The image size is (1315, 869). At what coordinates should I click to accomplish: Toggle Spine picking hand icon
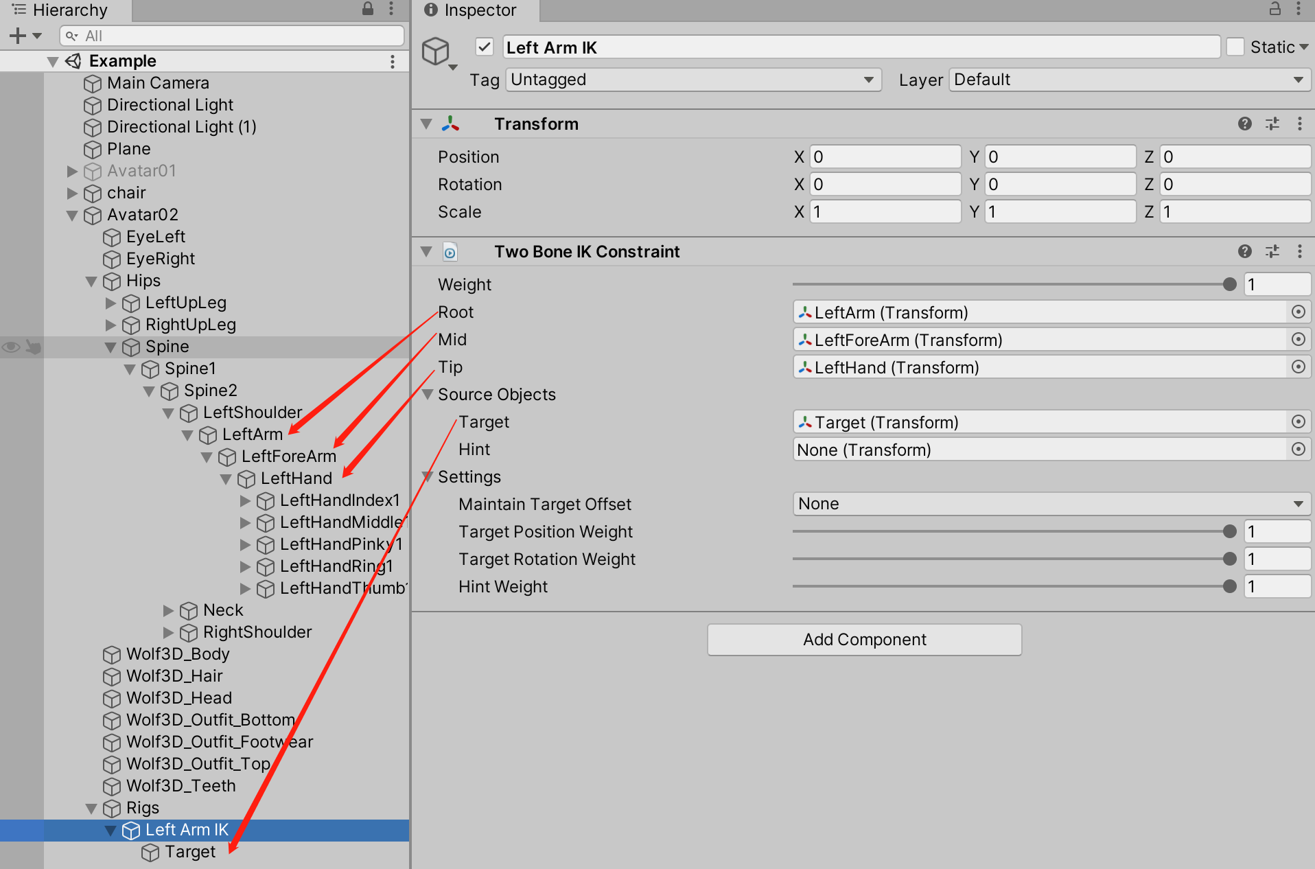(33, 347)
